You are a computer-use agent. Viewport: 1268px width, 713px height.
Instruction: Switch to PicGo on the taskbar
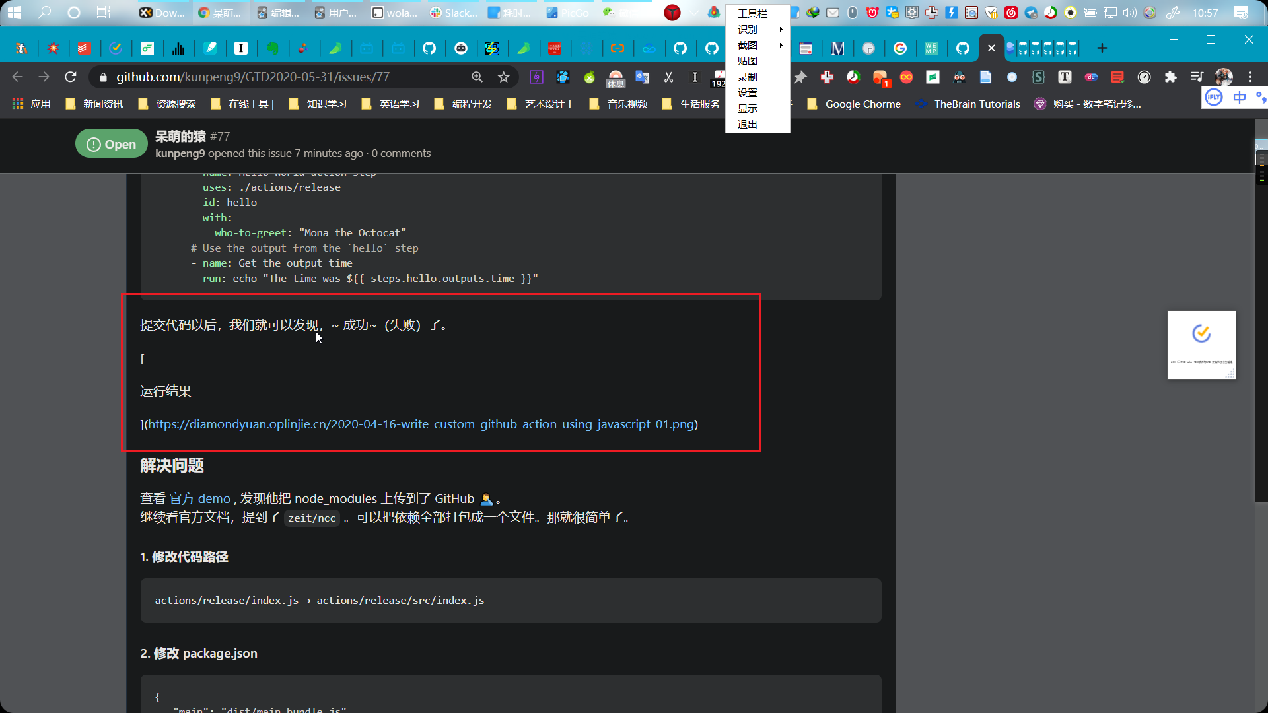569,13
